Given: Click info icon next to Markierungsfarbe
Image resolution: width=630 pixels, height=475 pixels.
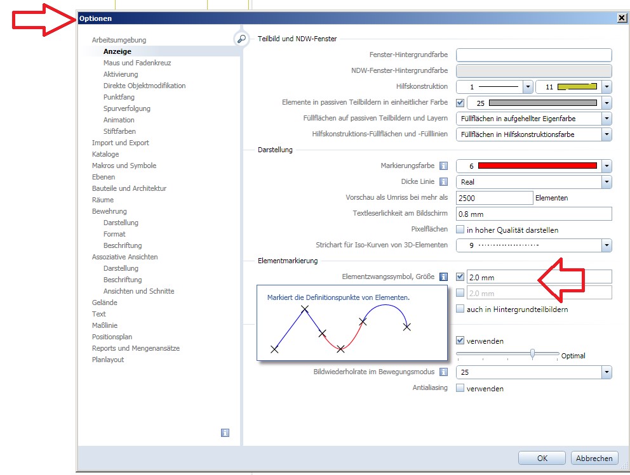Looking at the screenshot, I should [444, 166].
